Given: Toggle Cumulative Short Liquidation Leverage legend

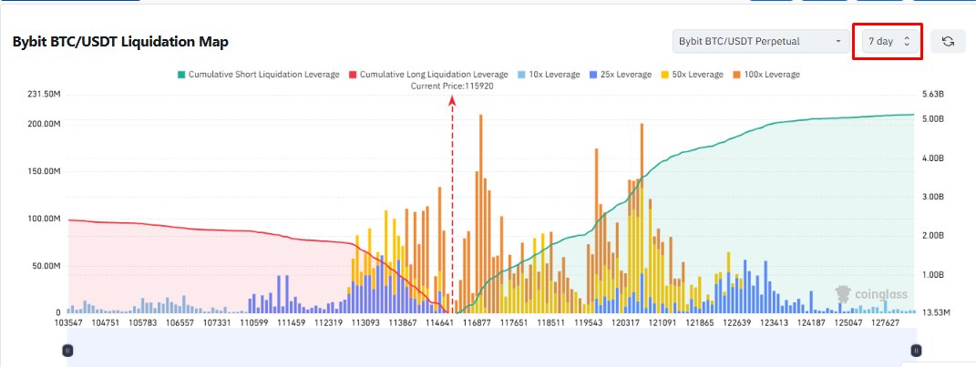Looking at the screenshot, I should pyautogui.click(x=258, y=75).
